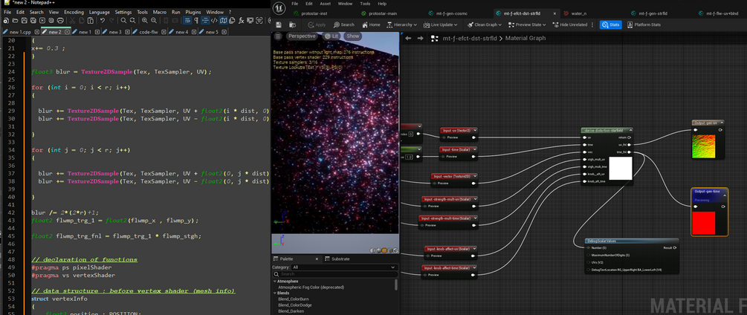Screen dimensions: 747x315
Task: Click the graph back navigation arrow
Action: click(x=408, y=38)
